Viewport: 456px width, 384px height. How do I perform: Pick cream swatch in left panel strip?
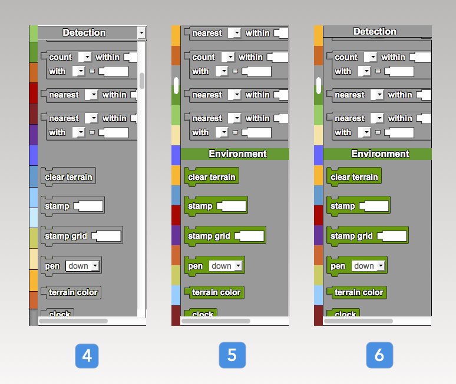(34, 259)
